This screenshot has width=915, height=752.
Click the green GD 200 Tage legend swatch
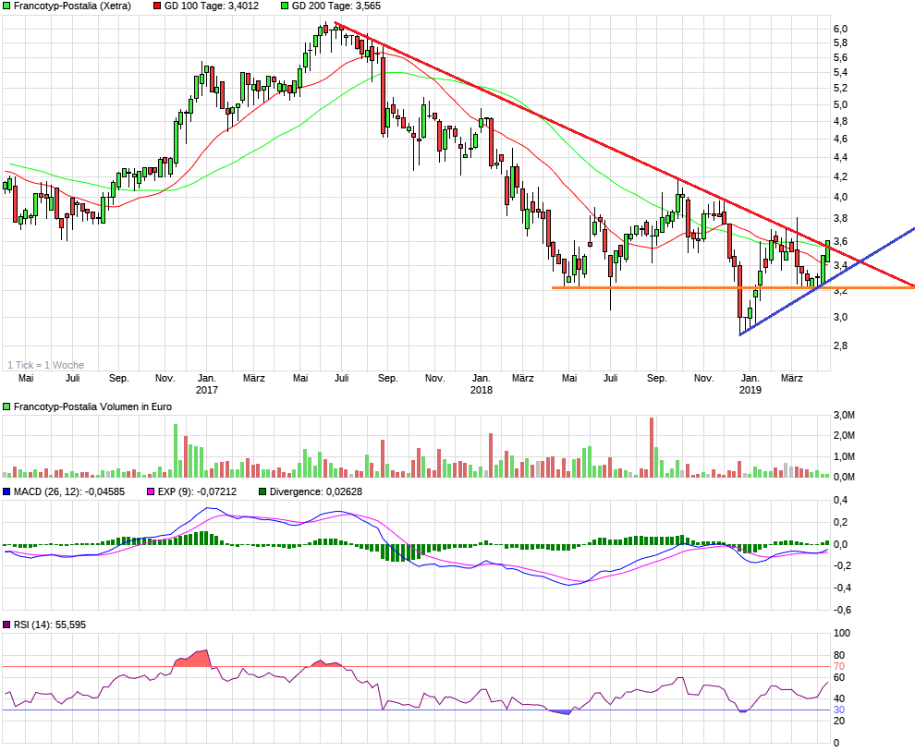pyautogui.click(x=285, y=6)
